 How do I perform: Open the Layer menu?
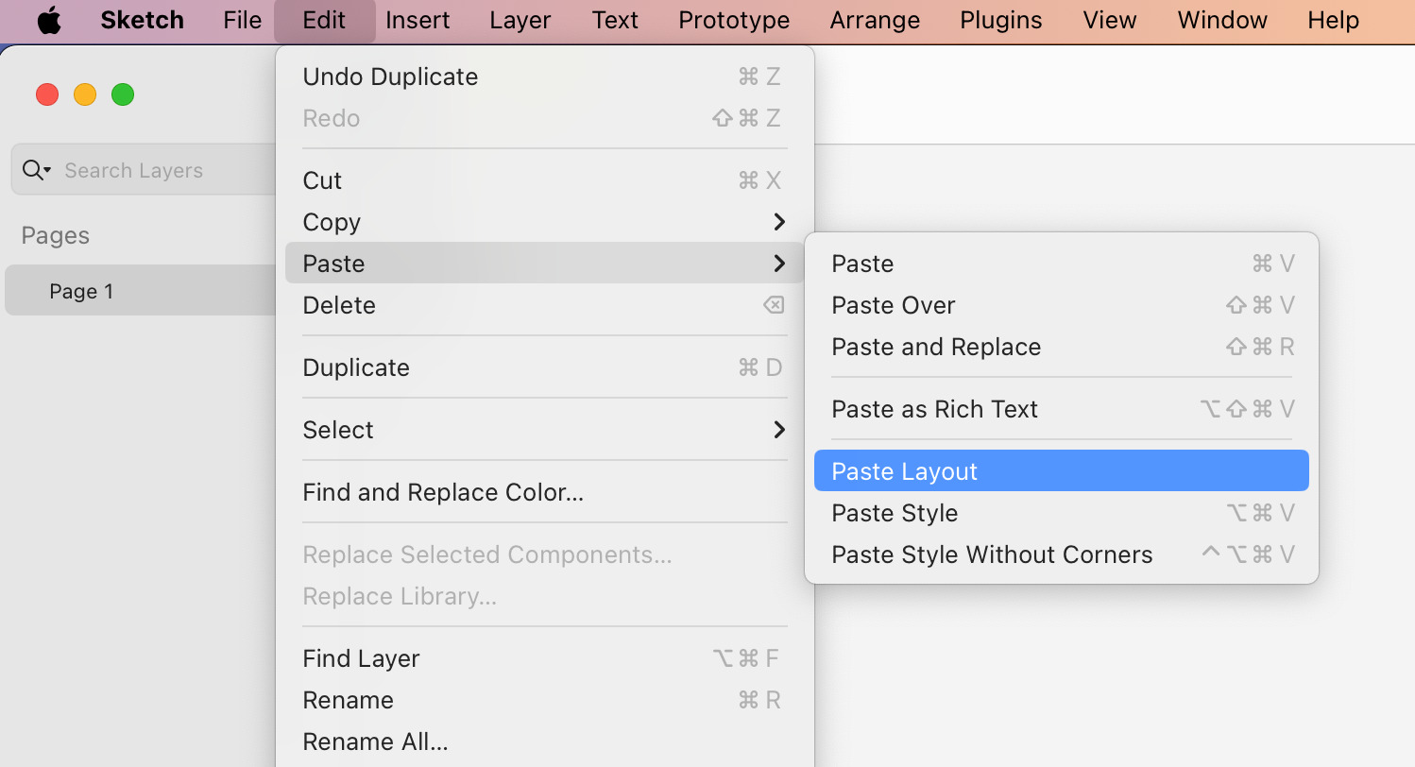(x=520, y=20)
